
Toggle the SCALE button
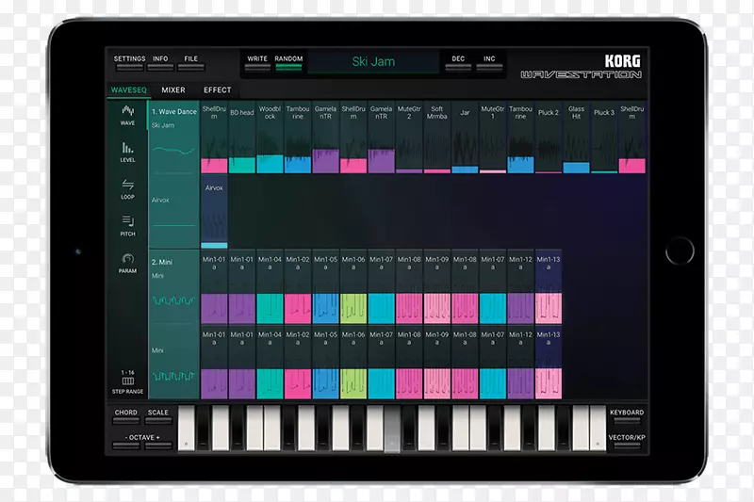click(x=158, y=416)
